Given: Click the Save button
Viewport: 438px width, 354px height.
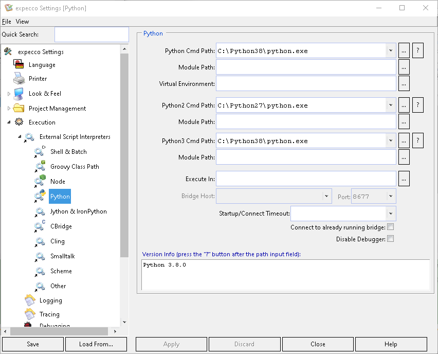Looking at the screenshot, I should 32,344.
